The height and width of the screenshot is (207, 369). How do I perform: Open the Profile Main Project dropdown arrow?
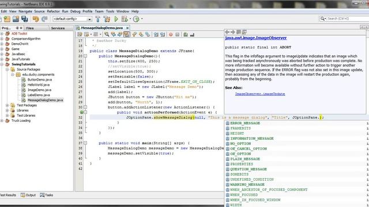142,19
